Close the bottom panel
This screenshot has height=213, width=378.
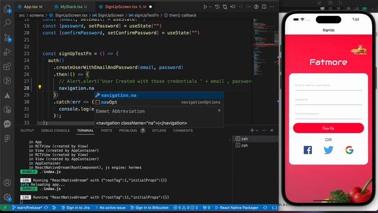(x=272, y=130)
